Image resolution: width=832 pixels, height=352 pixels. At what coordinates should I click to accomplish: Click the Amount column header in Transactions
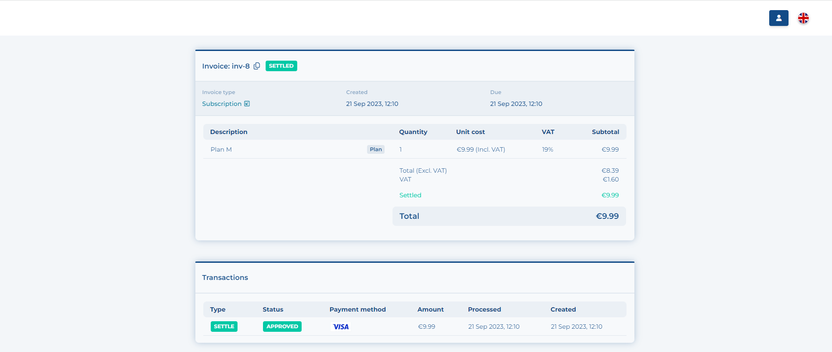(x=431, y=309)
